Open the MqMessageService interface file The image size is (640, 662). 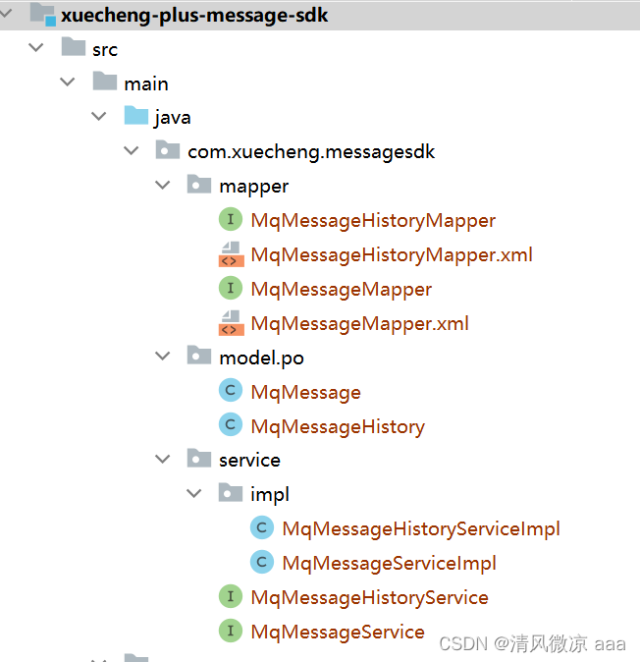coord(338,633)
